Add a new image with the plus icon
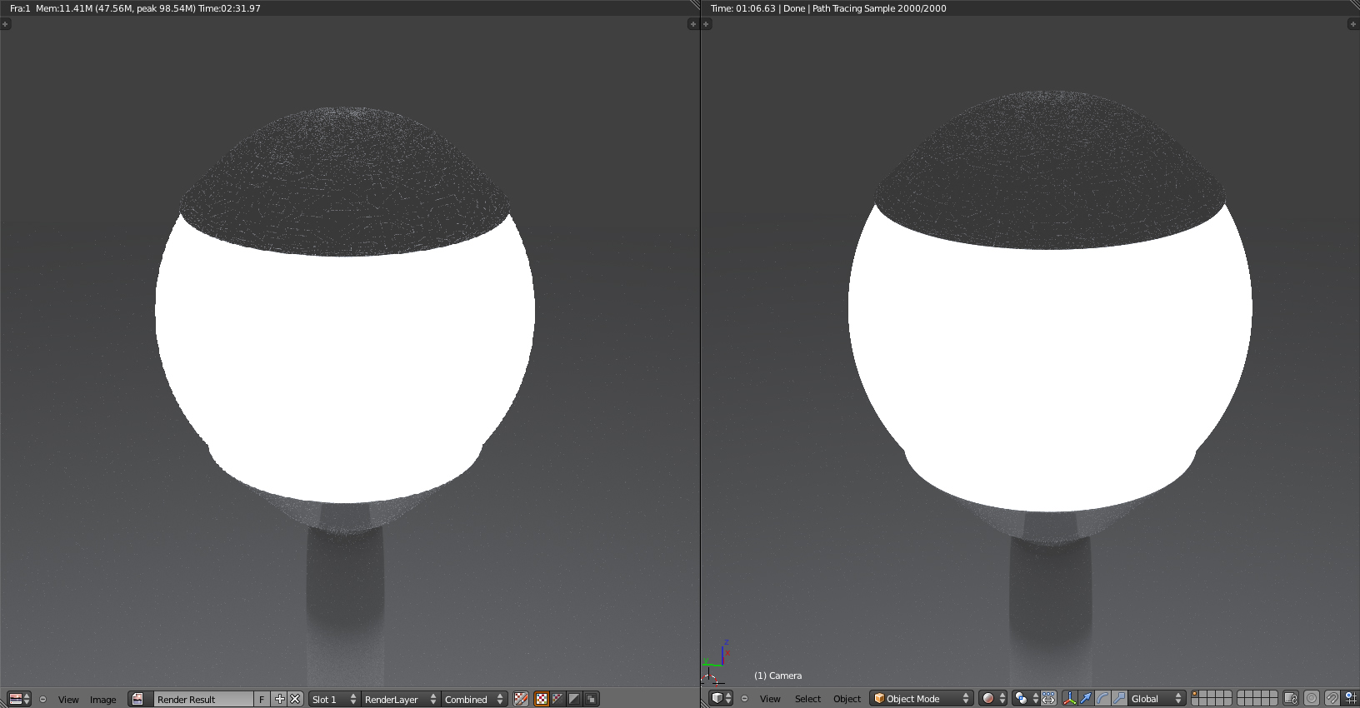This screenshot has width=1360, height=708. tap(279, 699)
